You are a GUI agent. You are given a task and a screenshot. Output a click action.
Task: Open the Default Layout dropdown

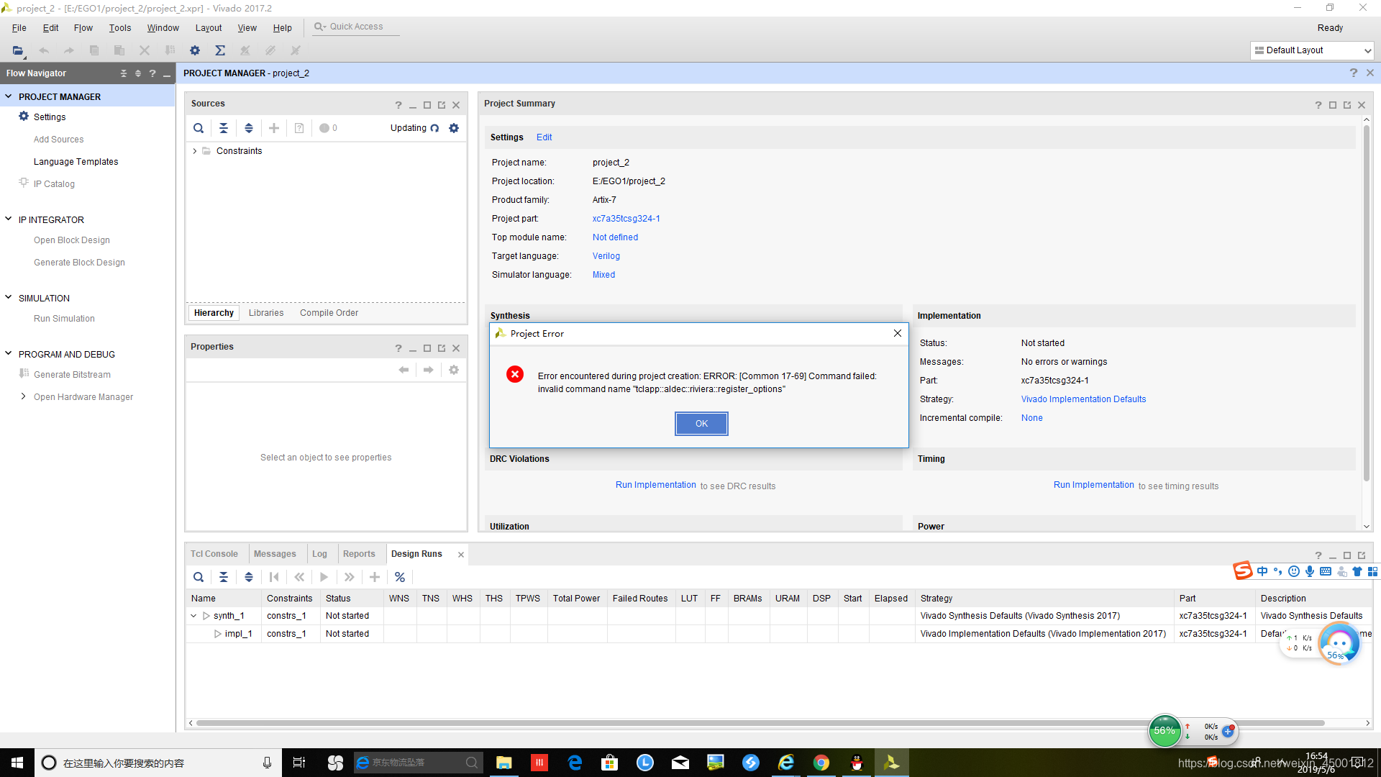coord(1312,50)
